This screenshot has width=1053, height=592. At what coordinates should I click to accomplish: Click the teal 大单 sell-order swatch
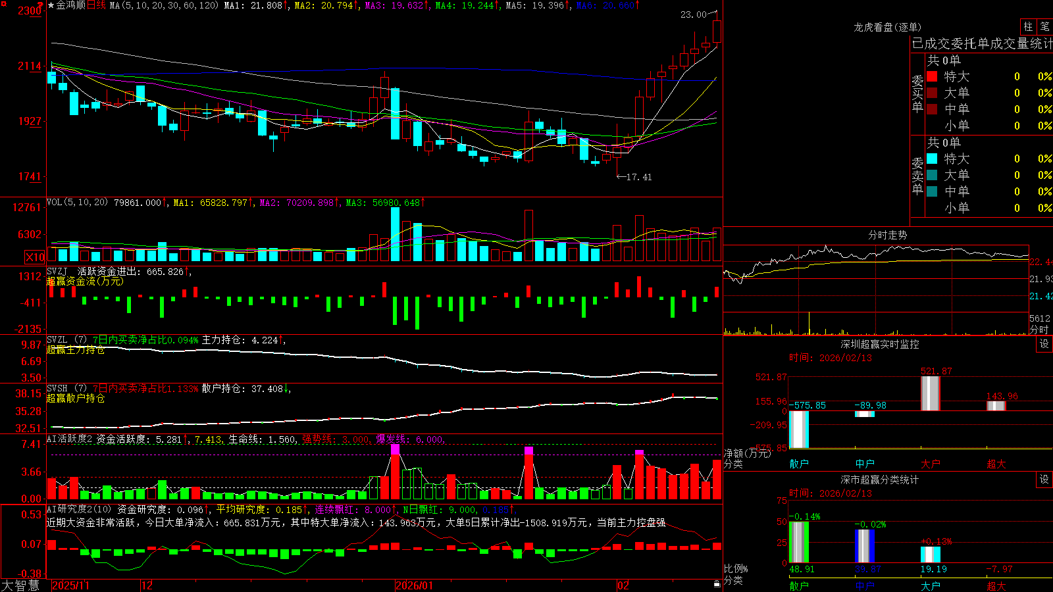tap(932, 175)
